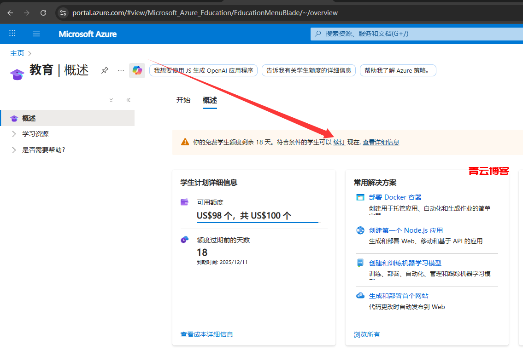
Task: Select suggestion 我想要使用 JS 生成 OpenAI 应用程序
Action: tap(204, 71)
